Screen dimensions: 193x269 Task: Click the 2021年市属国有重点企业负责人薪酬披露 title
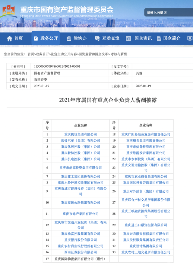point(108,100)
